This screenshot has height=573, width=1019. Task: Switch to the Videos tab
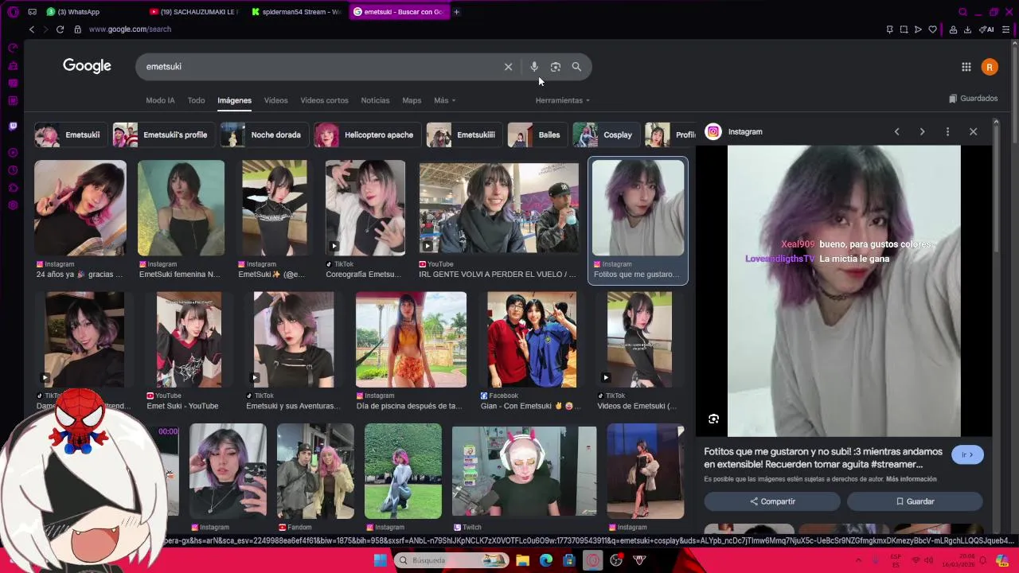pos(275,100)
